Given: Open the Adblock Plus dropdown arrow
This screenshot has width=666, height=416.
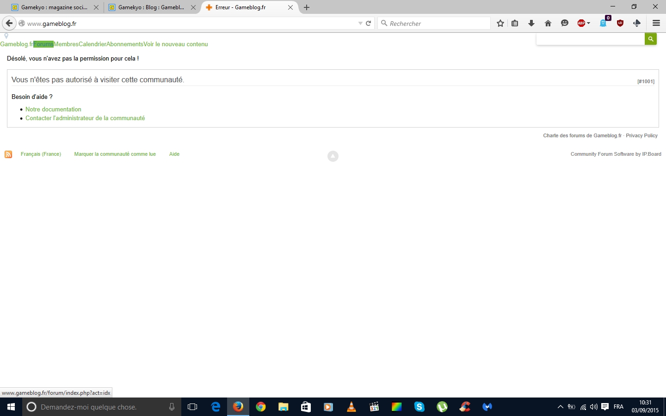Looking at the screenshot, I should [x=589, y=23].
